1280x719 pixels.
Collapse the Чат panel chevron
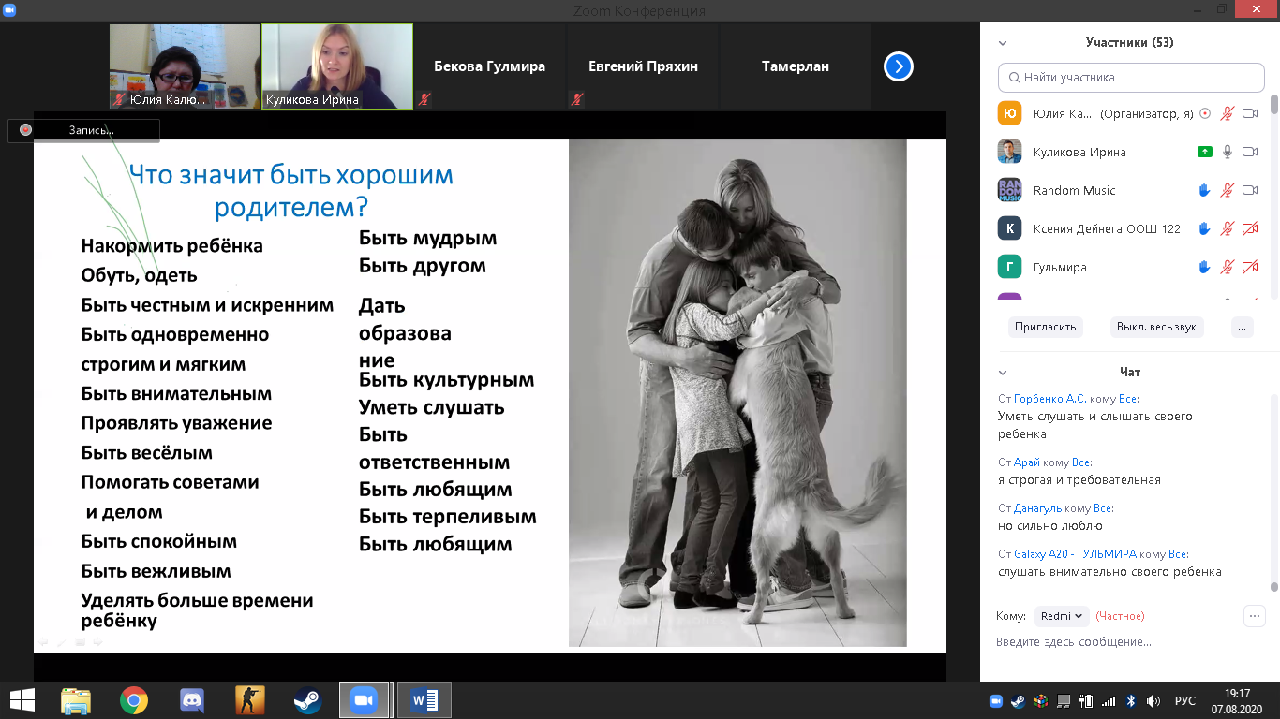point(1003,373)
